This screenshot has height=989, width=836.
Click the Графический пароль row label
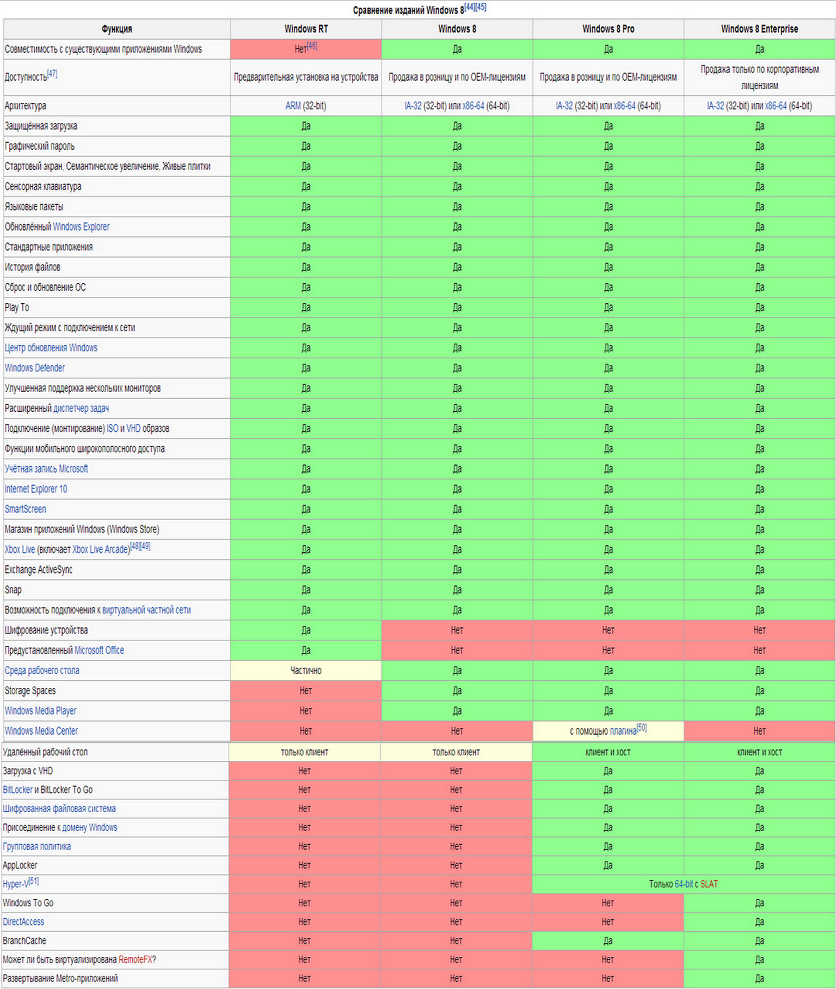tap(40, 146)
